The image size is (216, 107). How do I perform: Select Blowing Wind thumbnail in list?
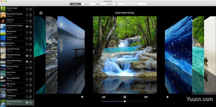point(3,33)
